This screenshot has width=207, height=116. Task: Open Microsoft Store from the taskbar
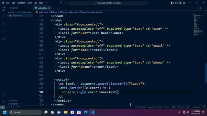point(79,112)
